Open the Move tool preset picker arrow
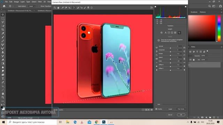Viewport: 223px width, 125px height. click(x=13, y=6)
